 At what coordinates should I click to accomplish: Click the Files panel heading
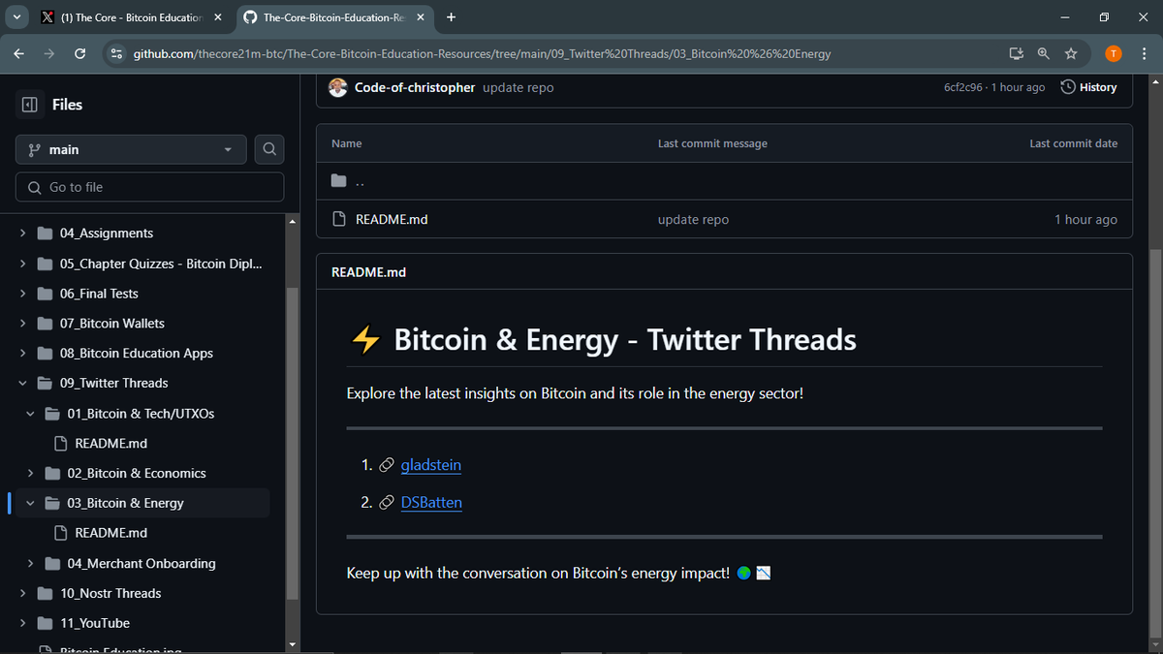[x=67, y=105]
